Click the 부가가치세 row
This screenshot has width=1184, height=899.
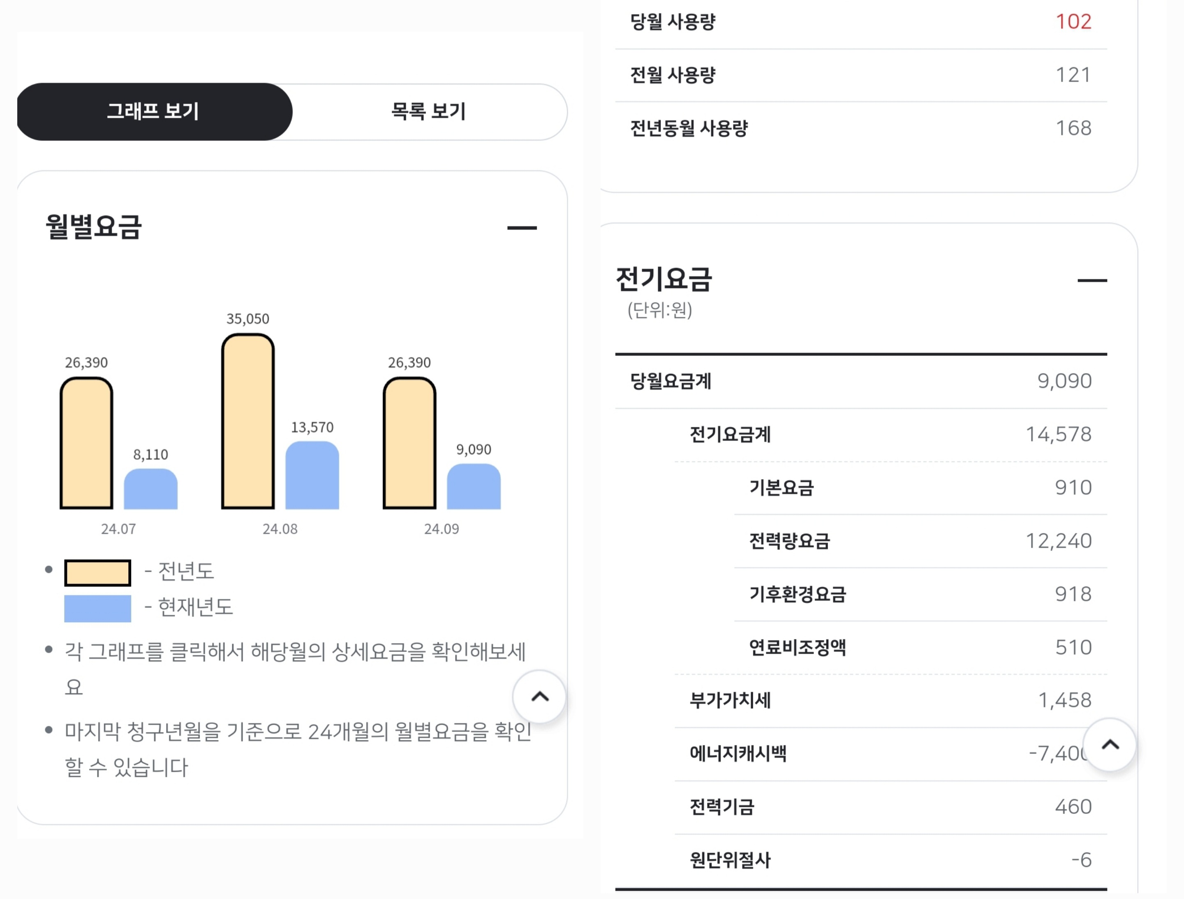click(890, 700)
